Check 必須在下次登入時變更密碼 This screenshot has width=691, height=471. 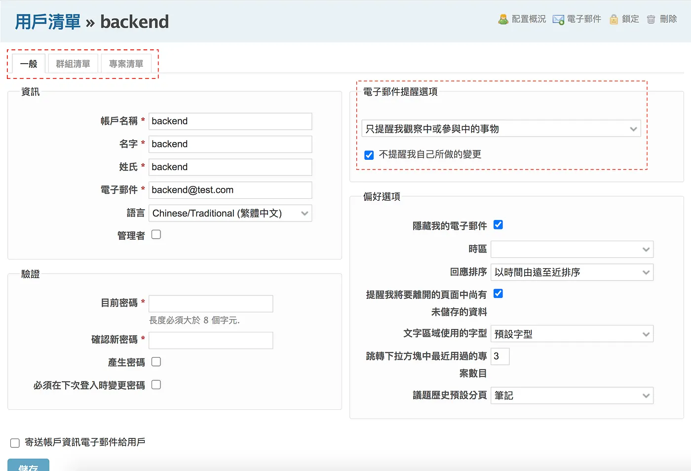click(156, 385)
